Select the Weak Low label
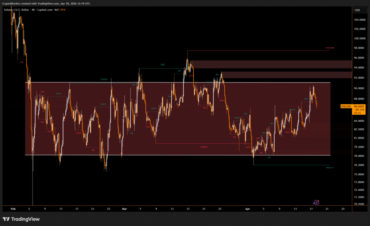Screen dimensions: 370x226 330,167
